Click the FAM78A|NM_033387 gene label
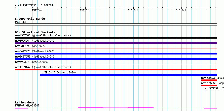 (27, 105)
